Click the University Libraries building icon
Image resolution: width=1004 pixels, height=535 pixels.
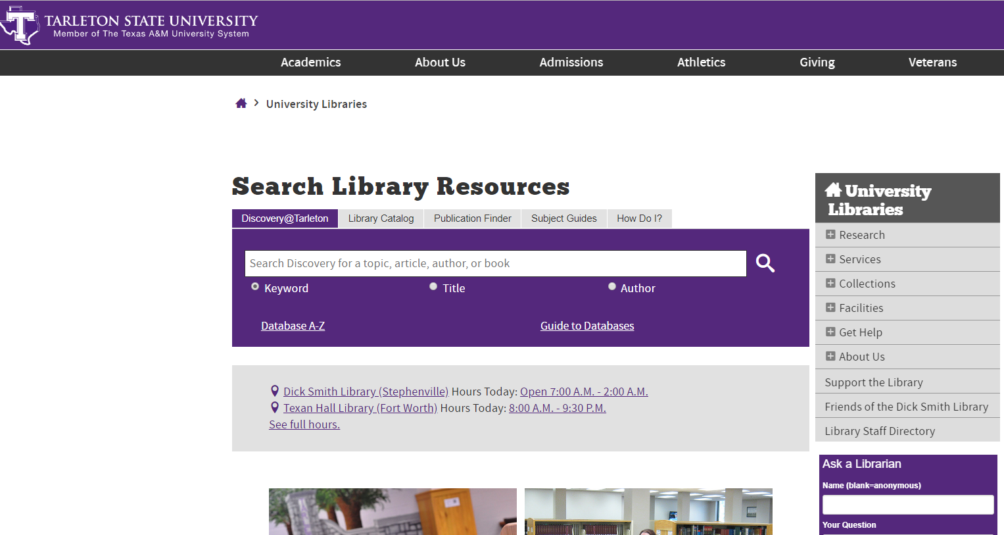834,190
